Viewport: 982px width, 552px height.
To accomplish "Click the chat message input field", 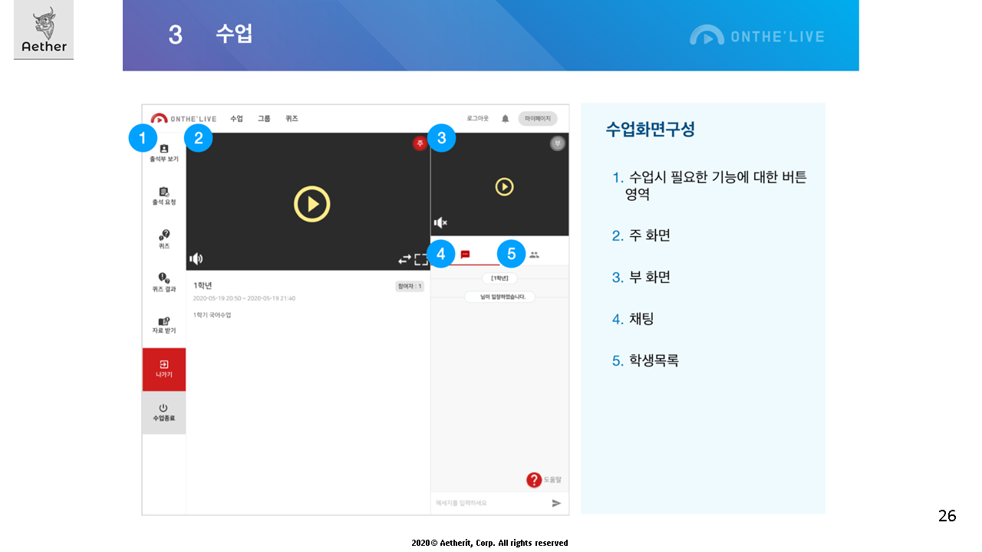I will pos(487,503).
